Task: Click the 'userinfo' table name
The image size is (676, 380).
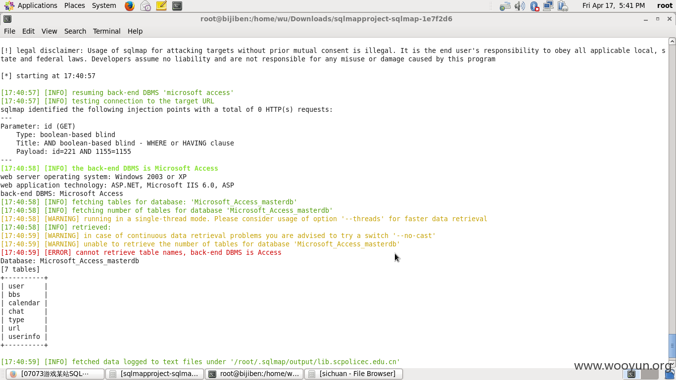Action: 24,336
